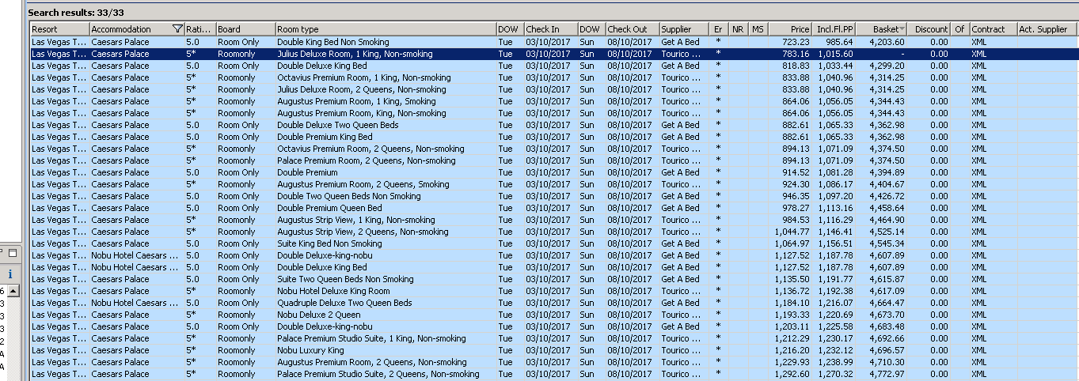The image size is (1079, 381).
Task: Click the Rati... rating column header
Action: pos(200,29)
